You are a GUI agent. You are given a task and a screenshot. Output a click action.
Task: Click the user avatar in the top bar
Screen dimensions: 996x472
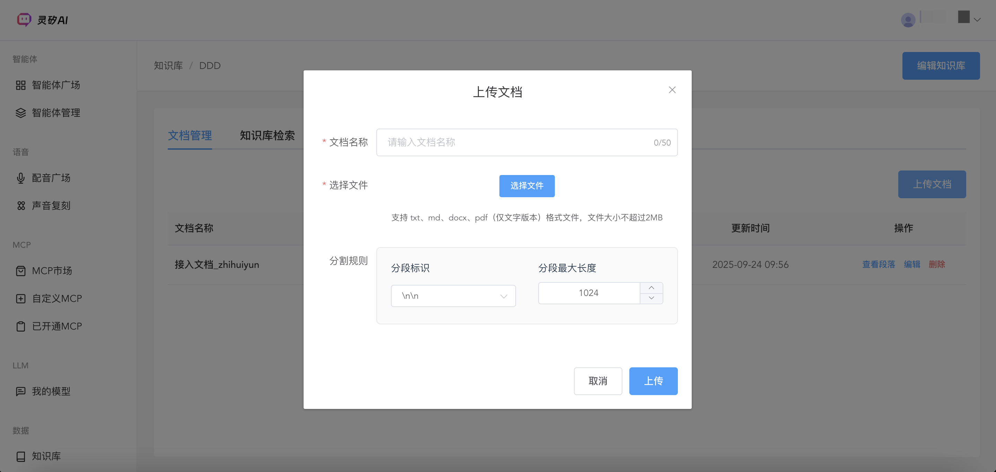pos(908,20)
